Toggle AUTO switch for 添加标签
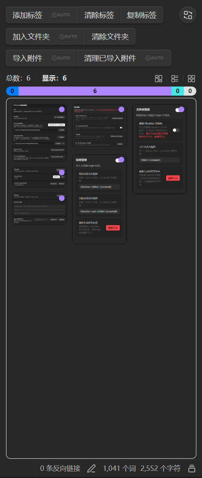The image size is (202, 478). tap(61, 15)
